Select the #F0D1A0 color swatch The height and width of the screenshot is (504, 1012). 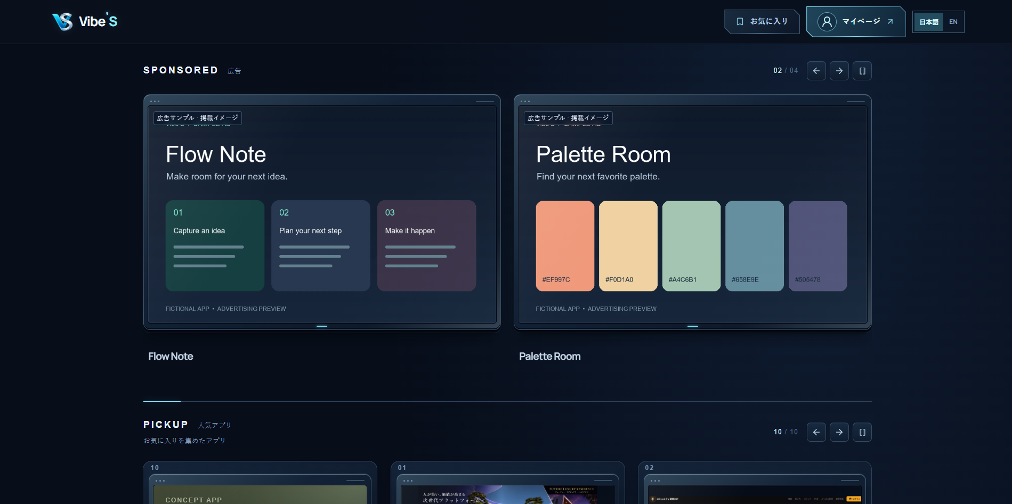628,246
